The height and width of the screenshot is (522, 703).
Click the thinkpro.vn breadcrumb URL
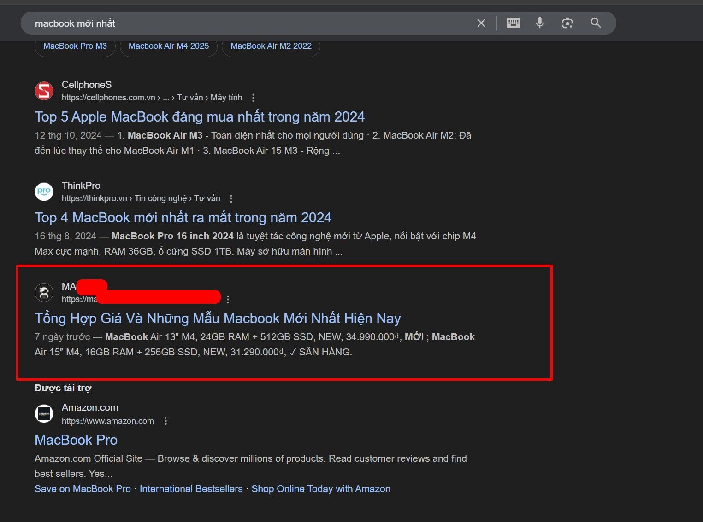coord(141,198)
